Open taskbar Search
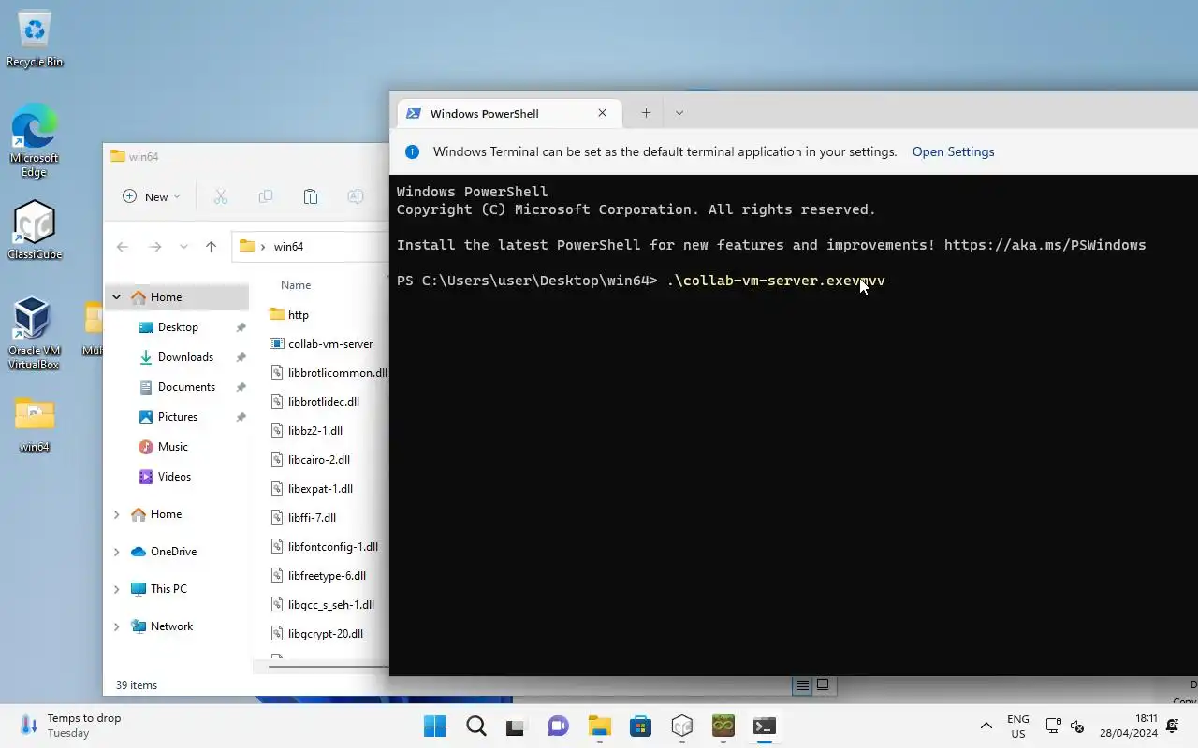Image resolution: width=1198 pixels, height=748 pixels. [x=475, y=726]
